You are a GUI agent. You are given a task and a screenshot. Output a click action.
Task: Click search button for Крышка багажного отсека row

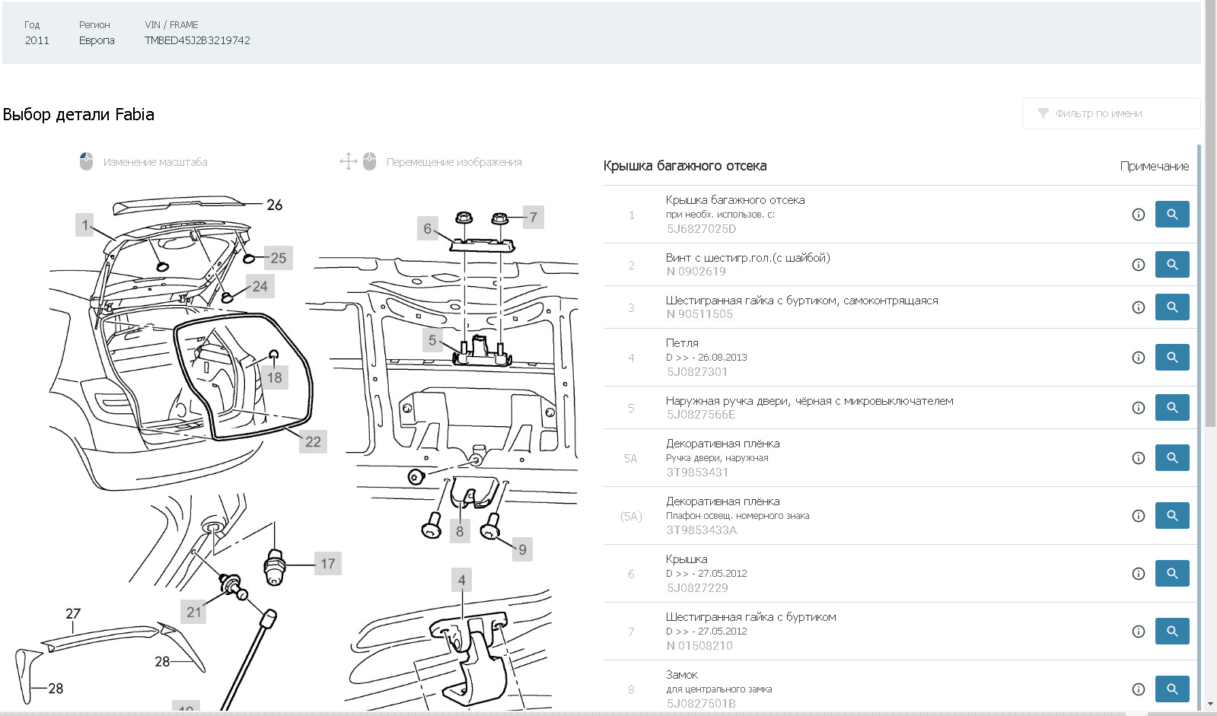(x=1171, y=215)
